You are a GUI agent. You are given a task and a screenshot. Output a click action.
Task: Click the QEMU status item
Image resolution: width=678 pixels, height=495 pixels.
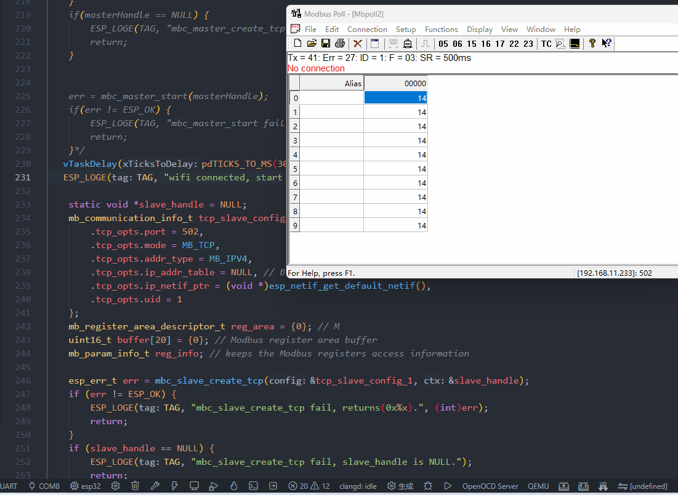[538, 486]
